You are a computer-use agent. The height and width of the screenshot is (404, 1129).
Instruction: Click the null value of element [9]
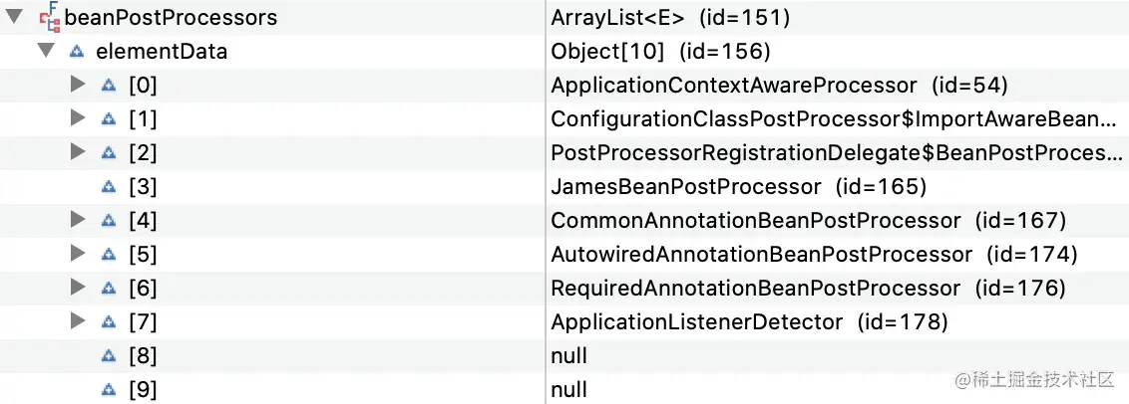click(x=568, y=390)
